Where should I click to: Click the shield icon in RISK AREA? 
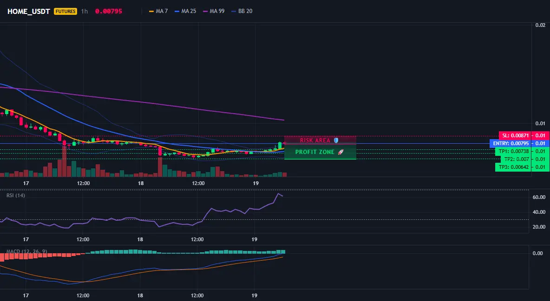(x=336, y=140)
